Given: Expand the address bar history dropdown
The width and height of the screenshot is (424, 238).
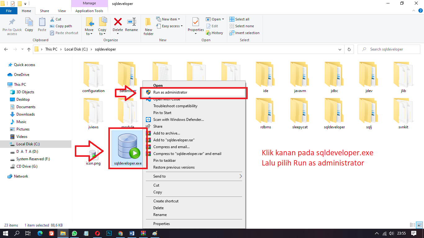Looking at the screenshot, I should click(x=341, y=49).
